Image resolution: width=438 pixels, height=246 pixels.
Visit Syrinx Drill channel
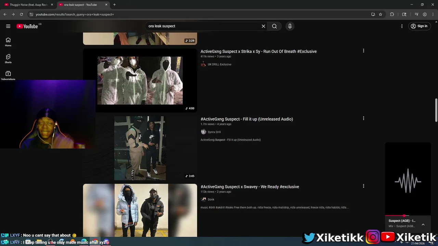(x=214, y=132)
